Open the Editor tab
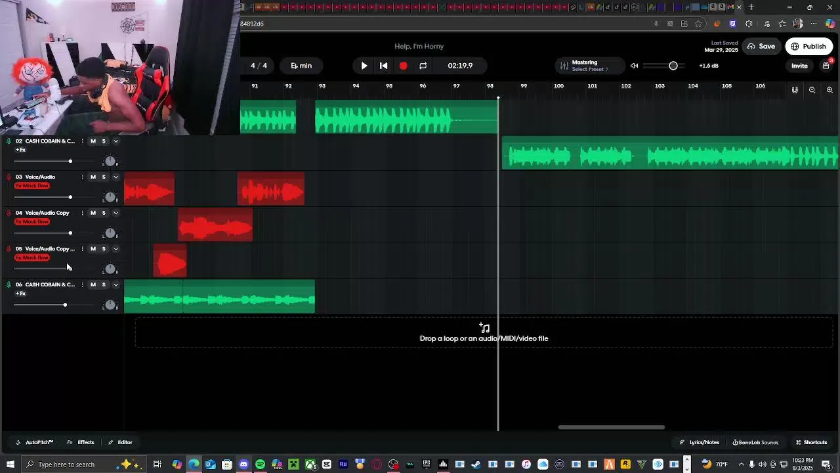This screenshot has height=473, width=840. point(120,442)
